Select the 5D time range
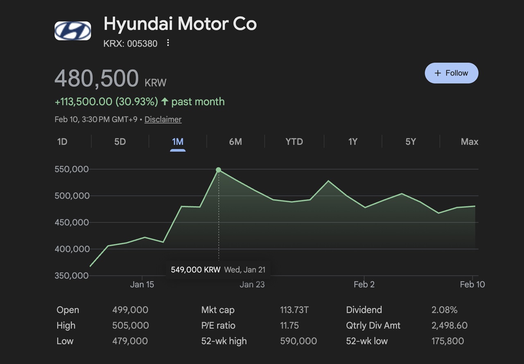524x364 pixels. click(x=120, y=142)
